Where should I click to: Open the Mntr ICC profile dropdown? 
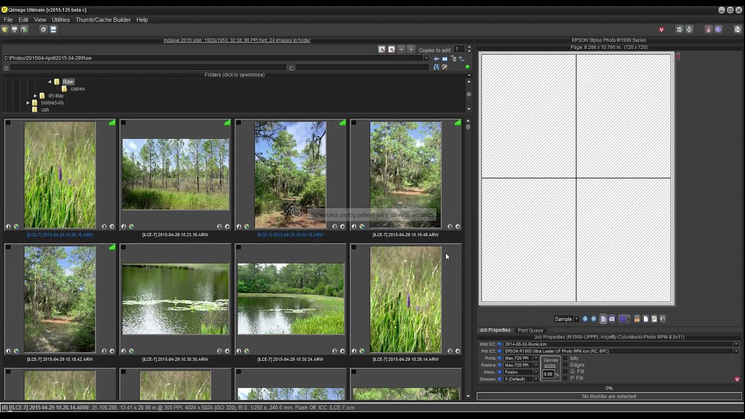[736, 345]
